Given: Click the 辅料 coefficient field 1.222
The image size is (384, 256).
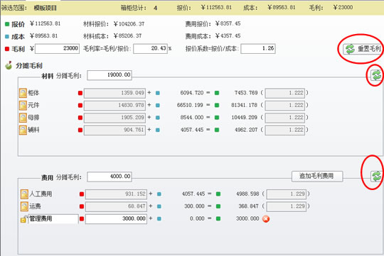Looking at the screenshot, I should pos(285,130).
